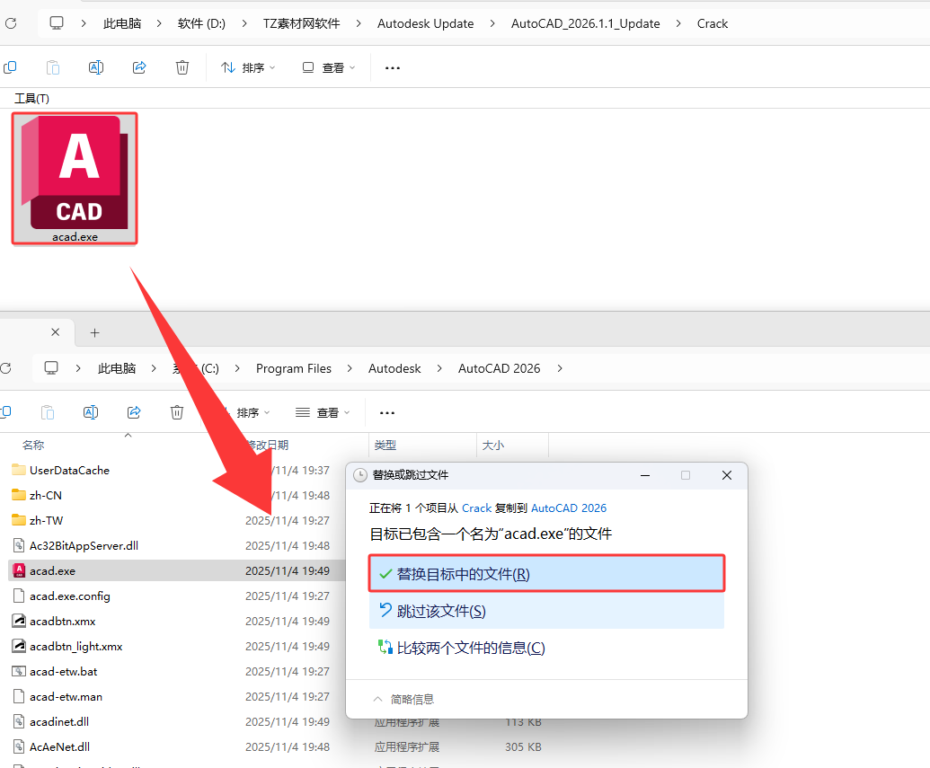Image resolution: width=930 pixels, height=768 pixels.
Task: Expand the chevron after Autodesk Update in the breadcrumb
Action: coord(492,23)
